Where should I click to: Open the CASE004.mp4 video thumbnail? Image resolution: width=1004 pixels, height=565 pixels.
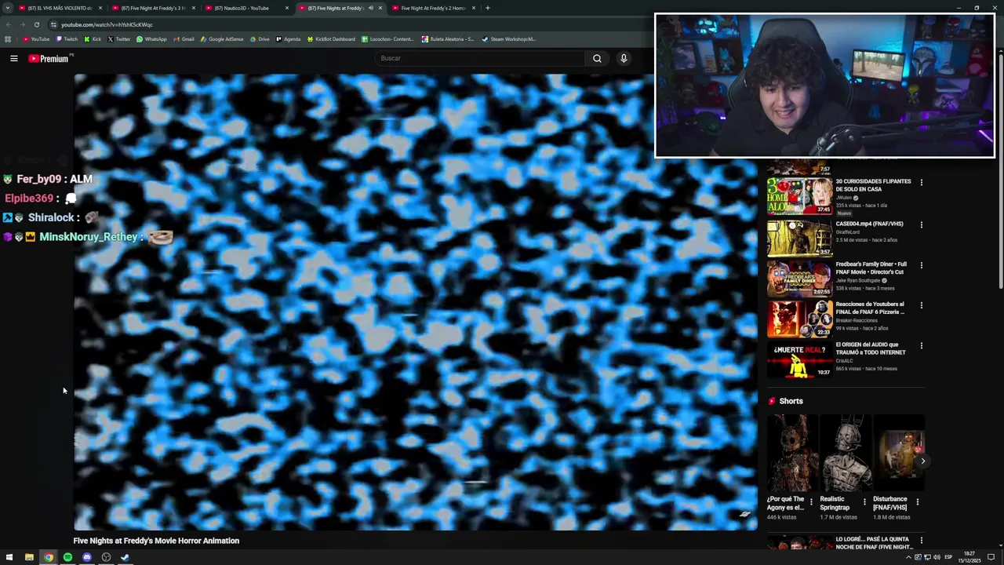pyautogui.click(x=799, y=238)
